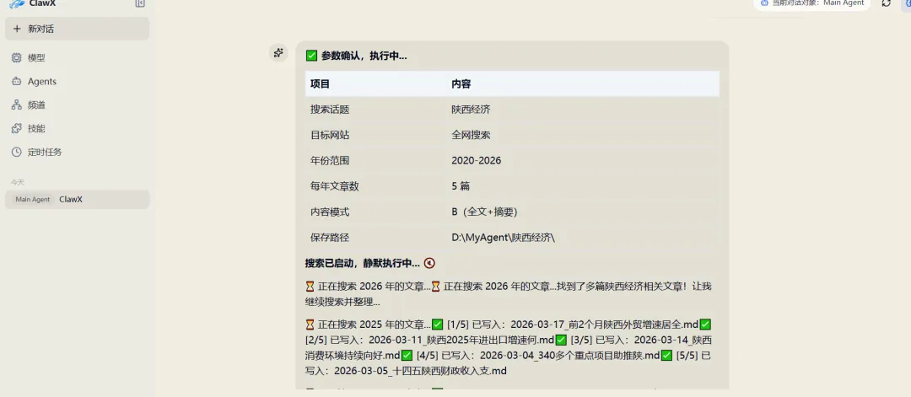Click the network icon beside 频道
Screen dimensions: 911x397
[x=16, y=105]
